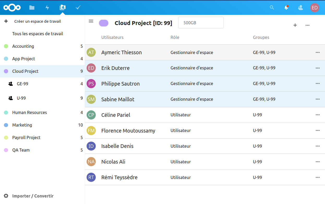Select the Payroll Project workspace

click(x=42, y=137)
